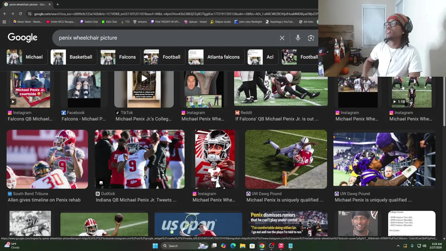446x251 pixels.
Task: Open the UW Dawg Pound tackle image
Action: [286, 159]
